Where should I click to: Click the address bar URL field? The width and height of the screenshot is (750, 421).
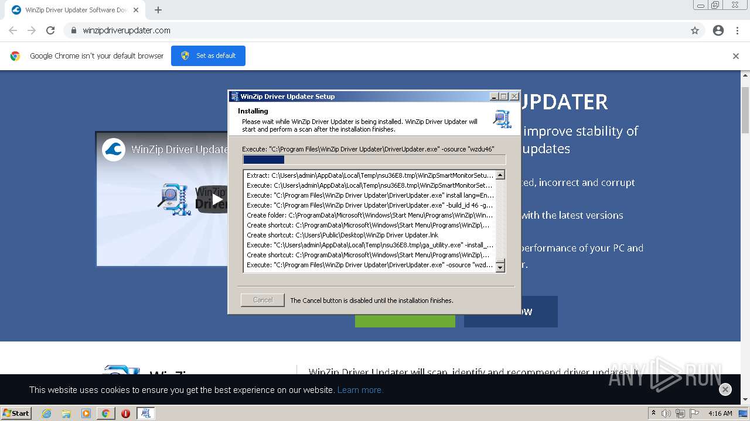(375, 30)
